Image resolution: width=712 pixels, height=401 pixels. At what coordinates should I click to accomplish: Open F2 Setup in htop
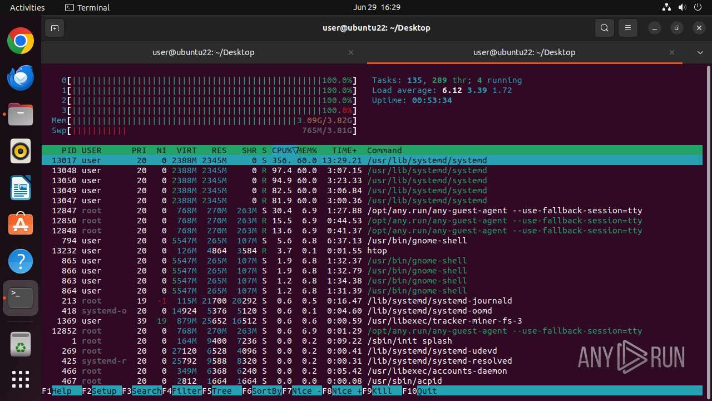coord(102,391)
